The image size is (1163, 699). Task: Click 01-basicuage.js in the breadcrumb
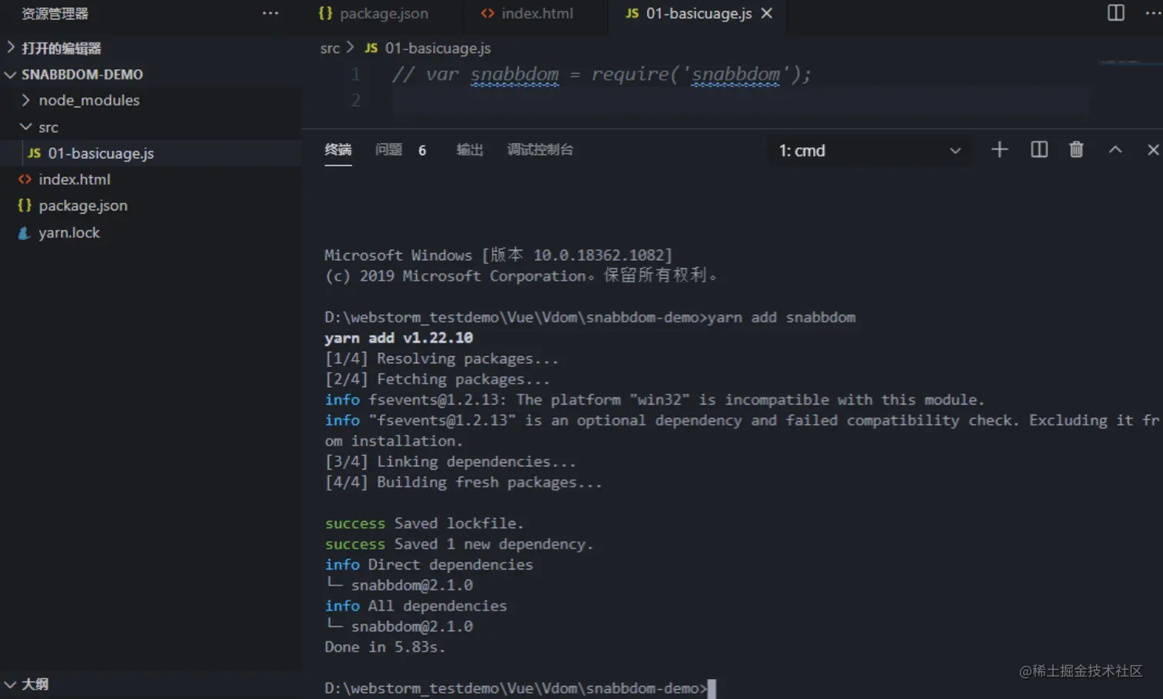click(438, 48)
